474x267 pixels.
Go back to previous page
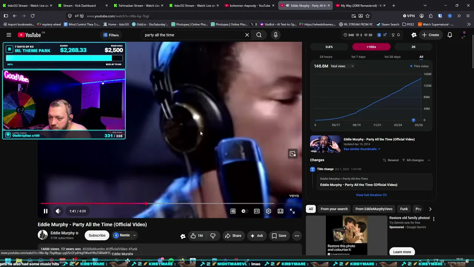[14, 16]
